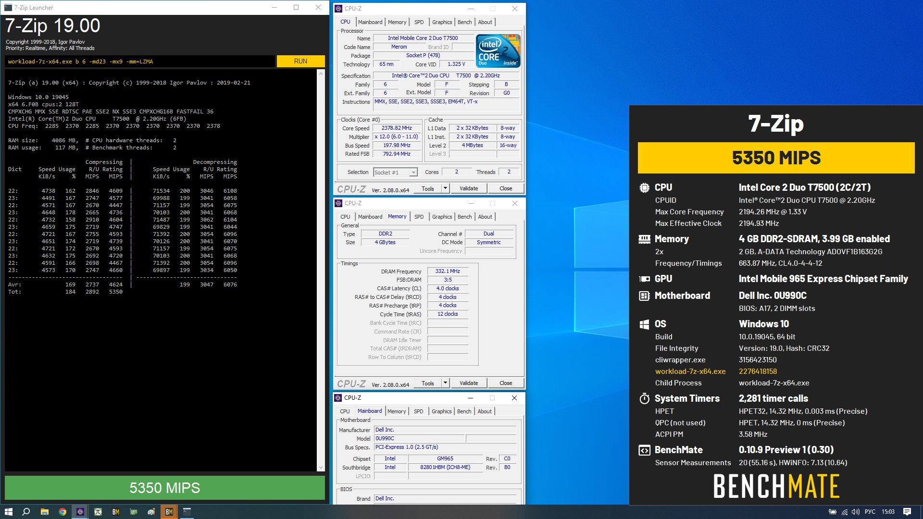Click Tools button in the top CPU-Z window
This screenshot has width=923, height=519.
pos(428,188)
